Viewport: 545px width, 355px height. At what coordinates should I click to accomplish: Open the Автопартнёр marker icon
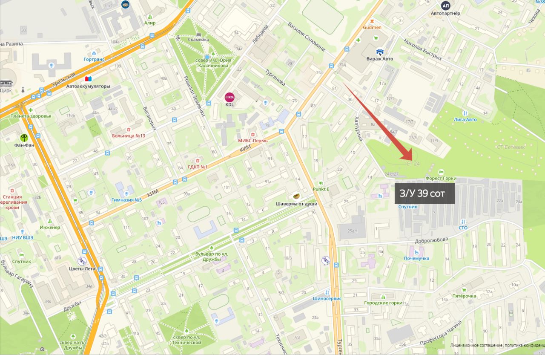tap(445, 6)
